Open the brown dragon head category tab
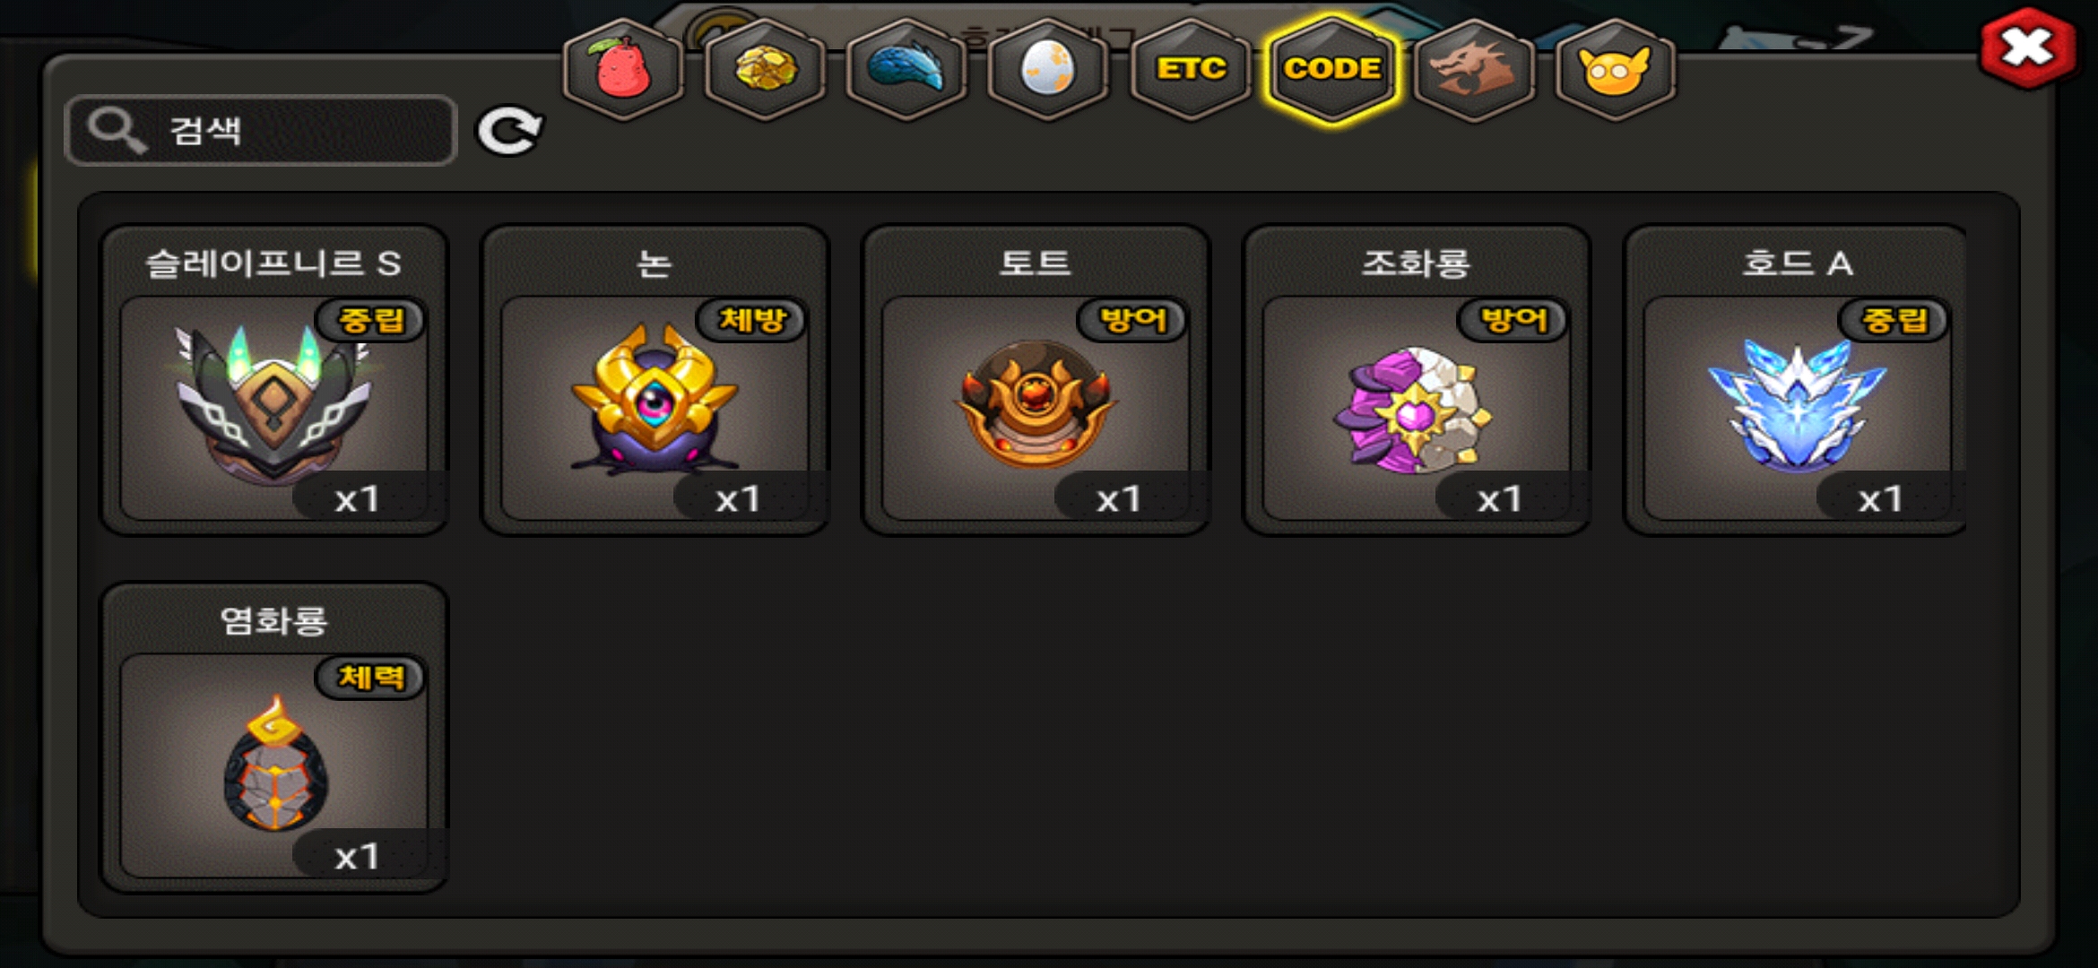This screenshot has height=968, width=2098. point(1474,69)
